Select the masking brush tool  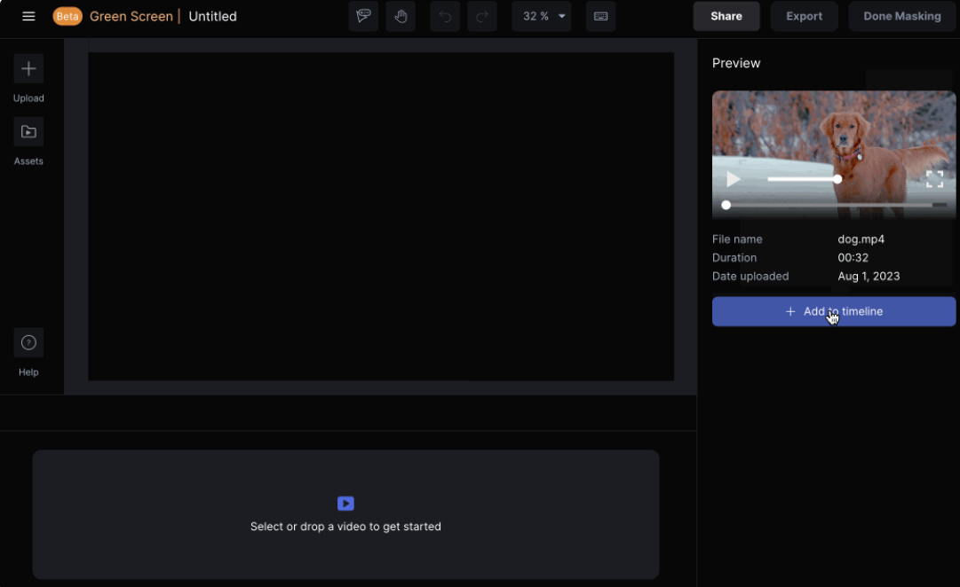pyautogui.click(x=363, y=16)
